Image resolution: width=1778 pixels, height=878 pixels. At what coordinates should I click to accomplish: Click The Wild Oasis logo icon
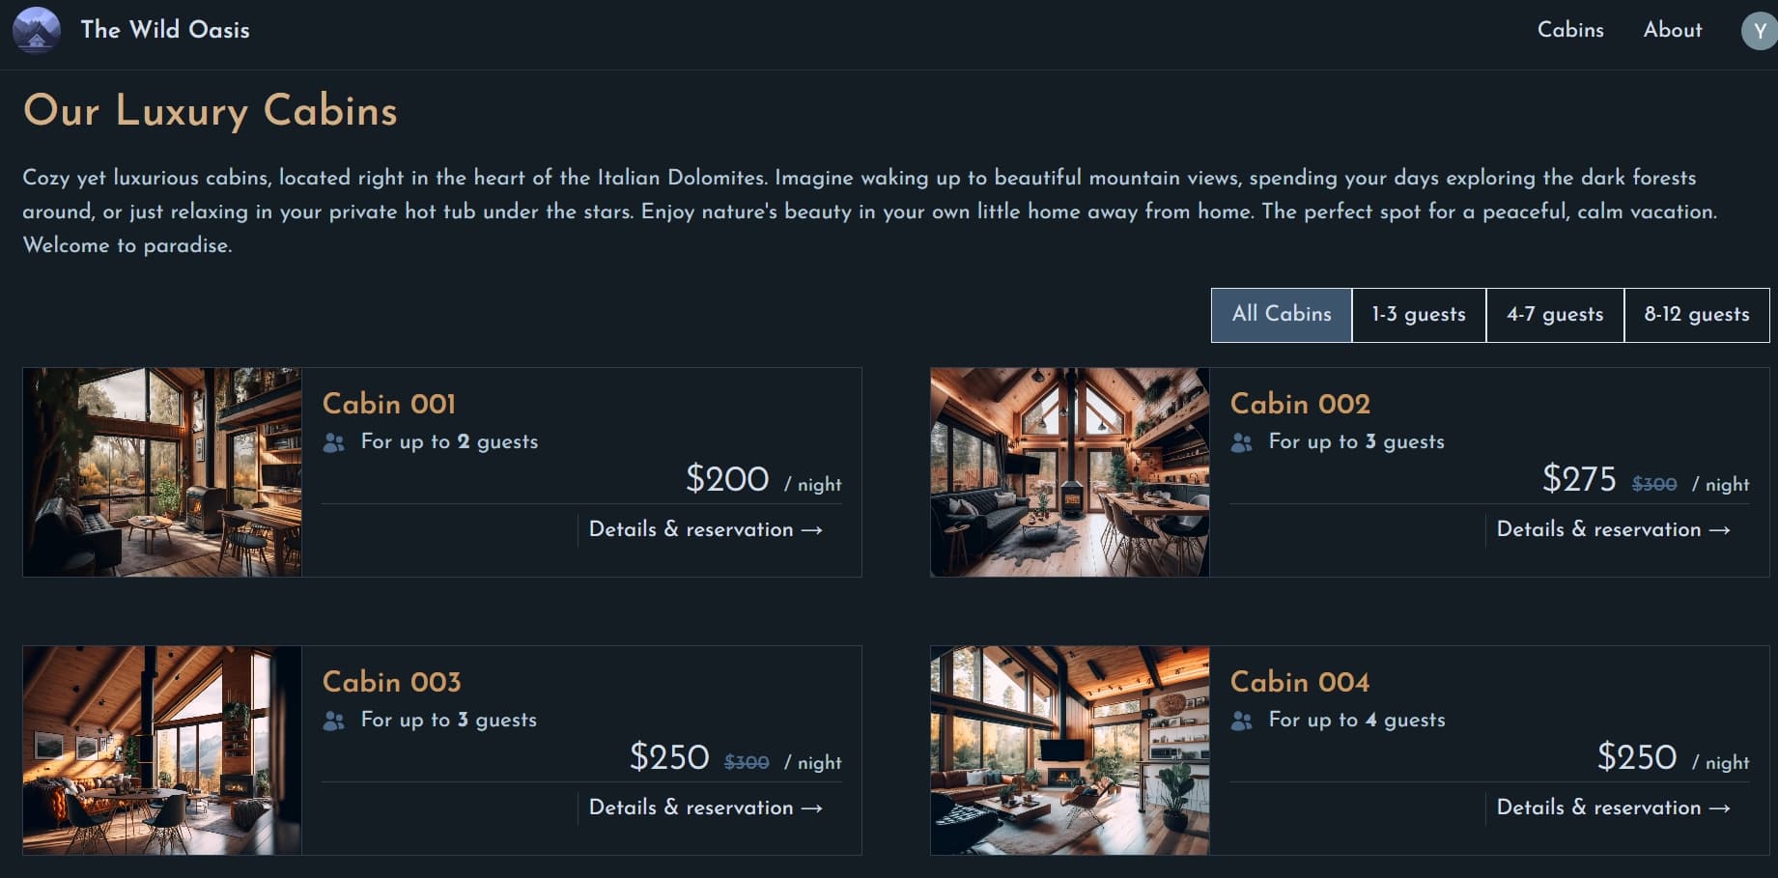pos(37,30)
